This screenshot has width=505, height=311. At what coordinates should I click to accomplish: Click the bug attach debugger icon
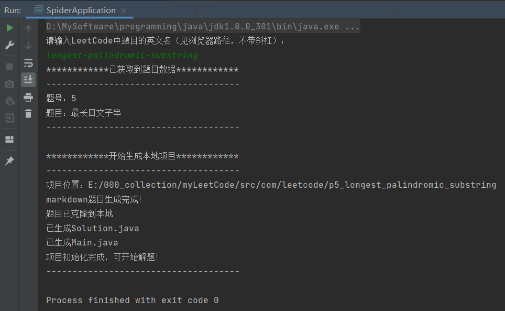(x=9, y=101)
